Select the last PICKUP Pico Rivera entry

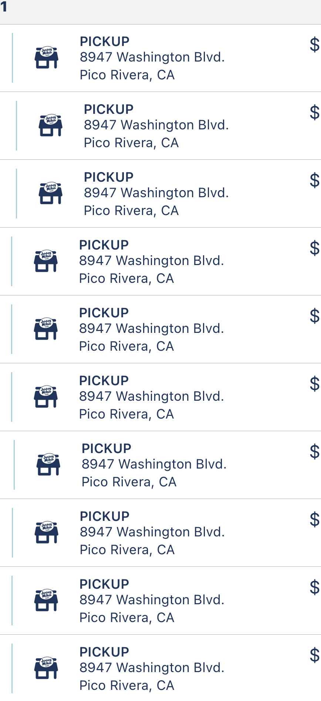click(152, 668)
